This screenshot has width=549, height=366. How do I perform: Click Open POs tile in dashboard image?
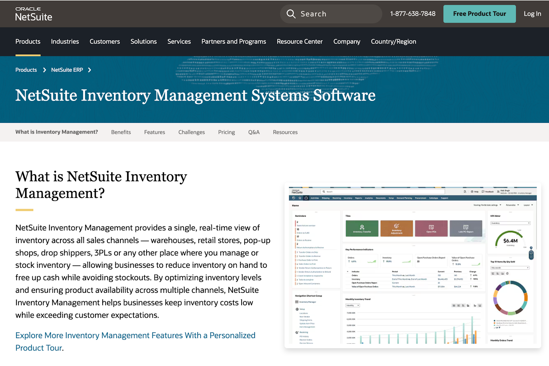tap(431, 228)
